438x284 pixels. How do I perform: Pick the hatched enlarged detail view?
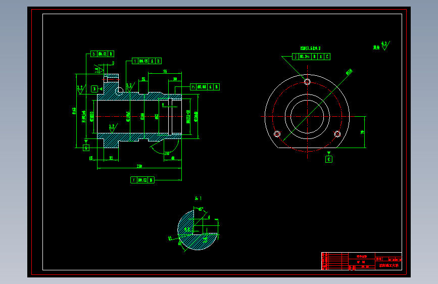click(x=198, y=230)
